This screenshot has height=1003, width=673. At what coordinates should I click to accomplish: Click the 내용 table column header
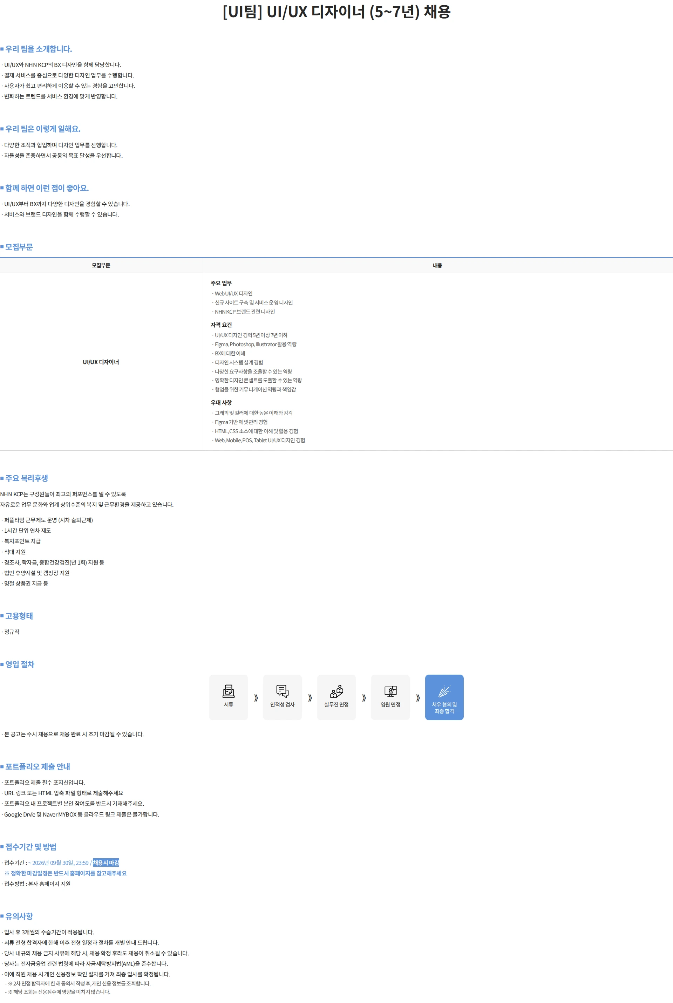click(x=437, y=266)
